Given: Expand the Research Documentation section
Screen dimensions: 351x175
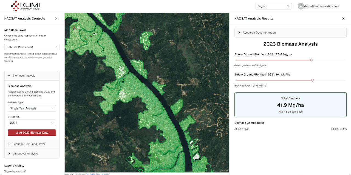Looking at the screenshot, I should click(290, 33).
